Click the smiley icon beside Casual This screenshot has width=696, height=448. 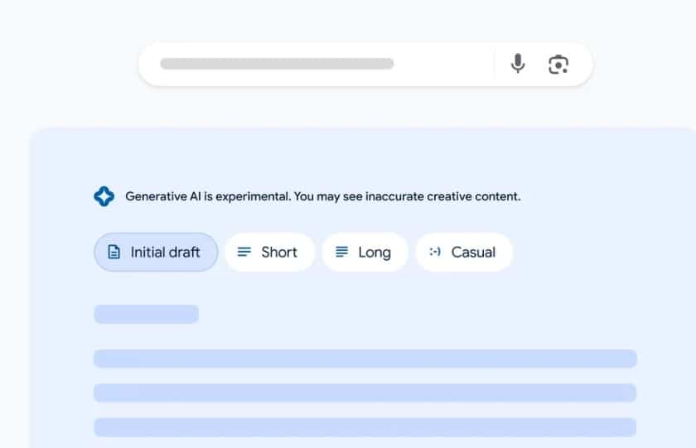point(435,253)
